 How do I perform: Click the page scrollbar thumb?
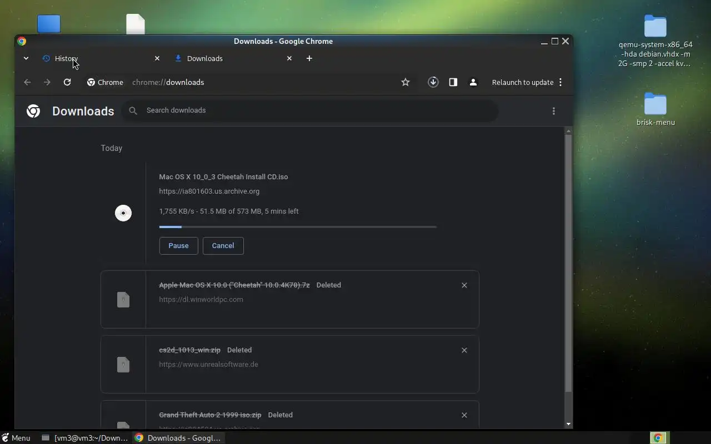568,263
